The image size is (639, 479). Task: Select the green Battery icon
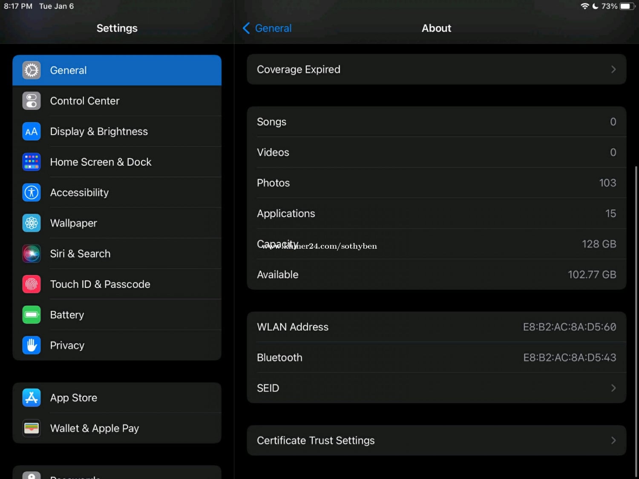(32, 315)
